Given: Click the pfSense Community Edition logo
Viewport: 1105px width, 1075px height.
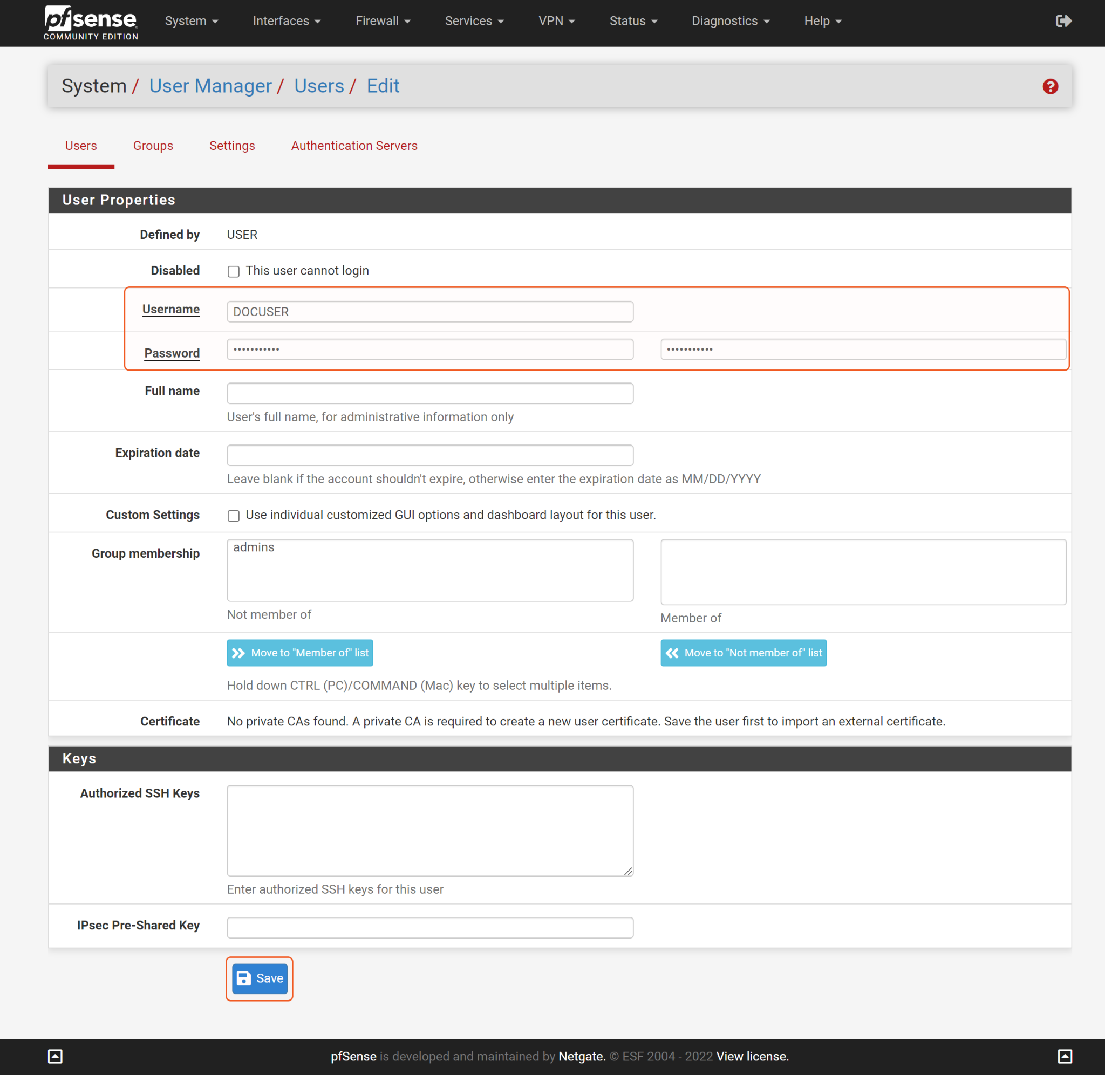Looking at the screenshot, I should coord(91,23).
